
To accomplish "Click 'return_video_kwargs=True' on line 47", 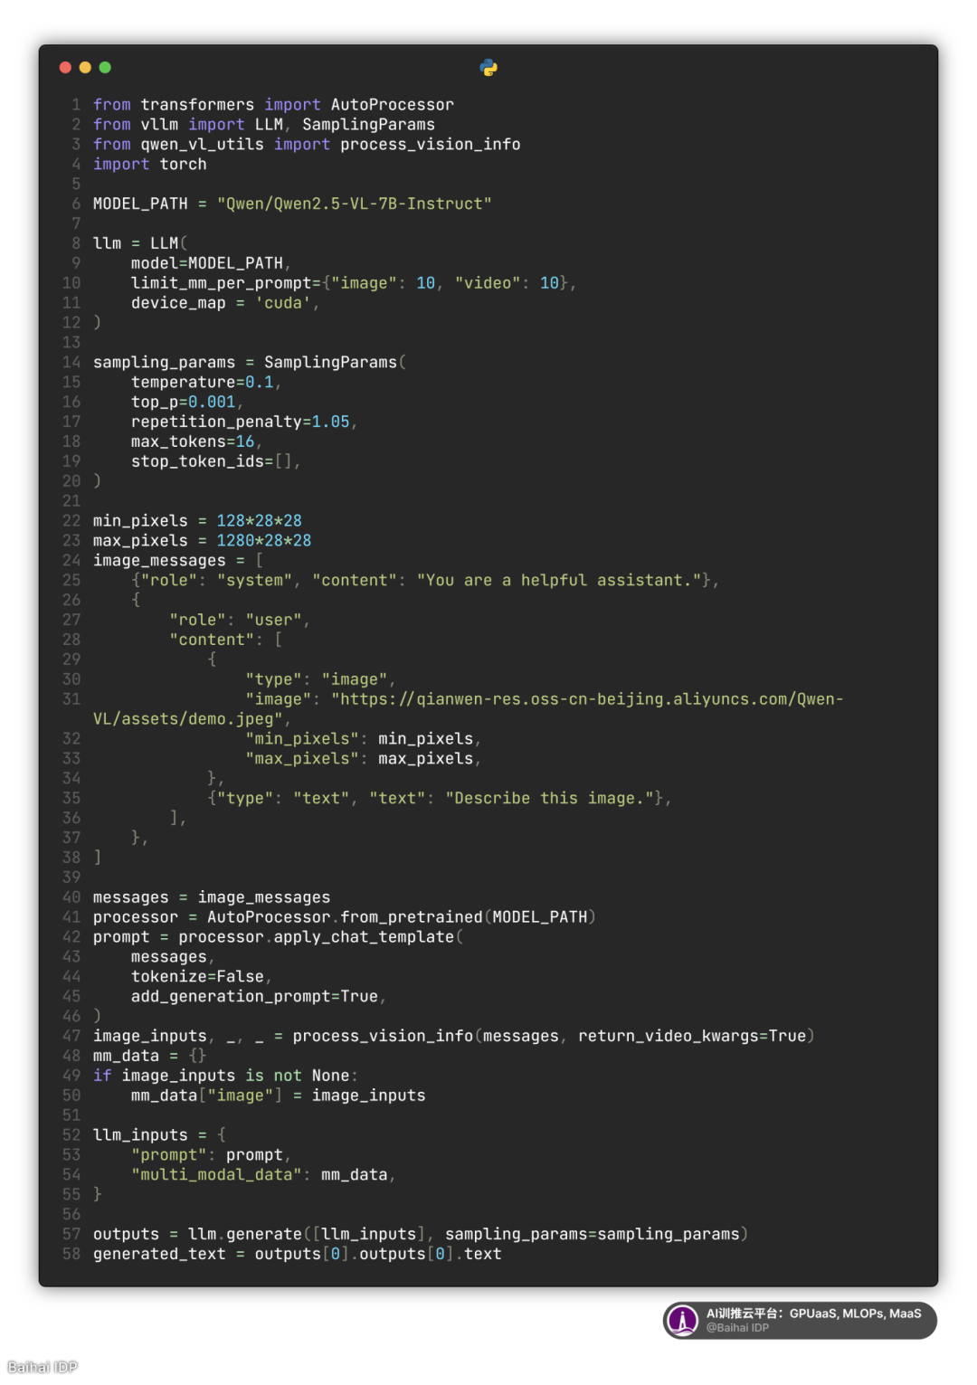I will coord(692,1037).
